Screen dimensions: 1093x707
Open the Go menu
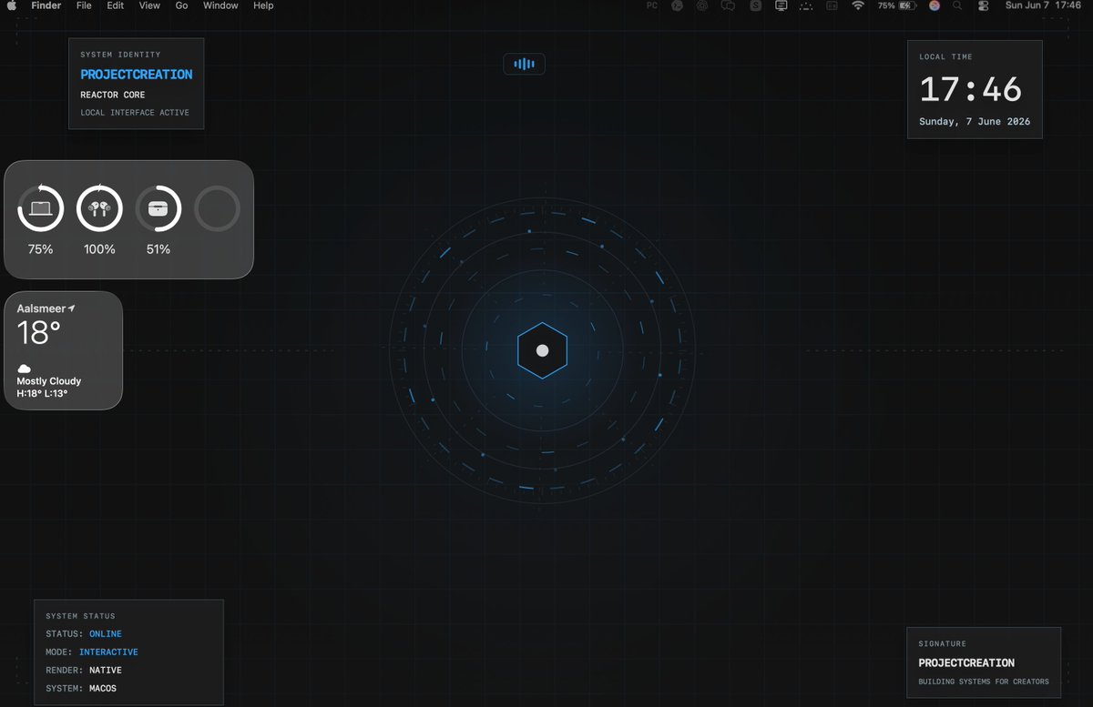[x=181, y=5]
